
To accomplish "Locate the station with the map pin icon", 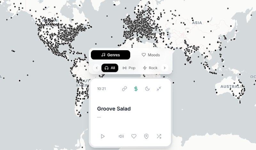I will pyautogui.click(x=146, y=136).
